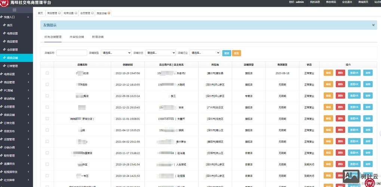Viewport: 381px width, 187px height.
Task: Click the icon beside 首页 in sidebar
Action: click(x=4, y=25)
